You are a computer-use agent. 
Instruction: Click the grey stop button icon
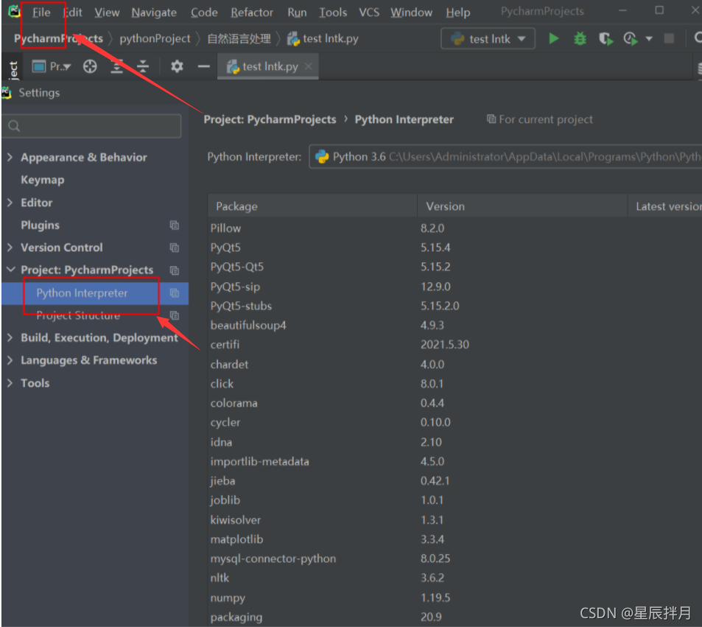coord(669,38)
